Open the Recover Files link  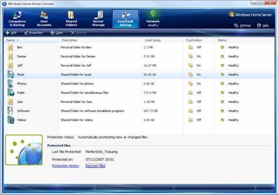[x=96, y=166]
